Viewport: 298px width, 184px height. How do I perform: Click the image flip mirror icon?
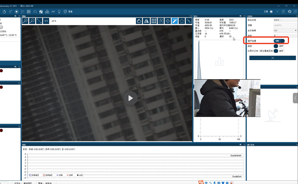(146, 21)
